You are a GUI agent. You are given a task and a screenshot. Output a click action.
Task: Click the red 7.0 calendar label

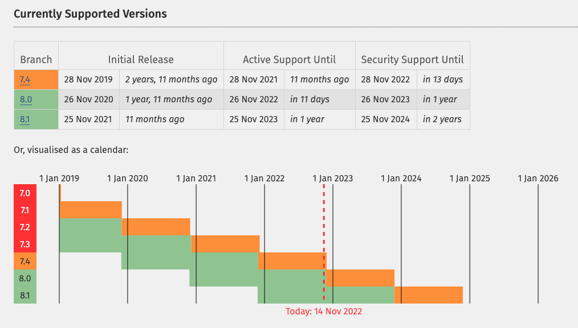point(25,193)
